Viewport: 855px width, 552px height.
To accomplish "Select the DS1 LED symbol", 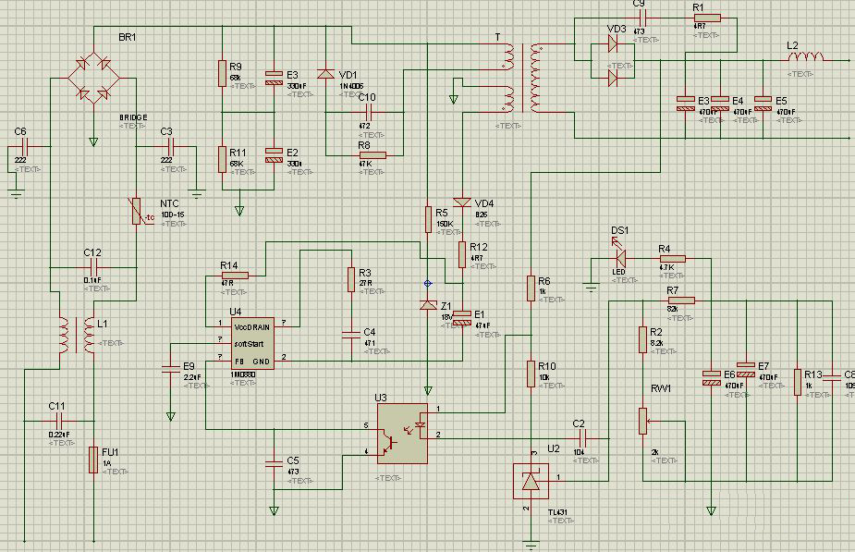I will [619, 256].
